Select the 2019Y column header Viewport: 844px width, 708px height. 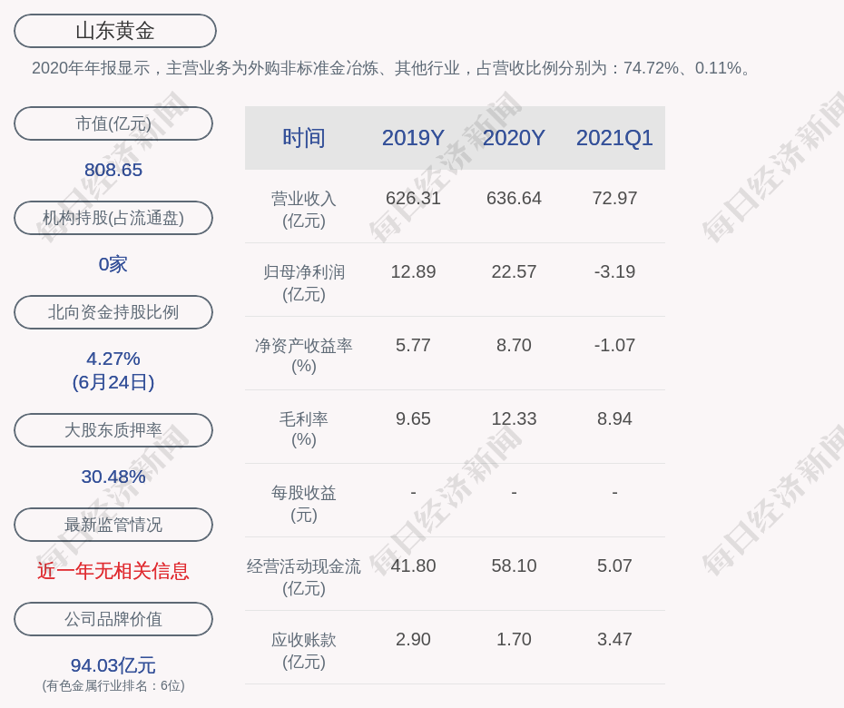pyautogui.click(x=413, y=138)
